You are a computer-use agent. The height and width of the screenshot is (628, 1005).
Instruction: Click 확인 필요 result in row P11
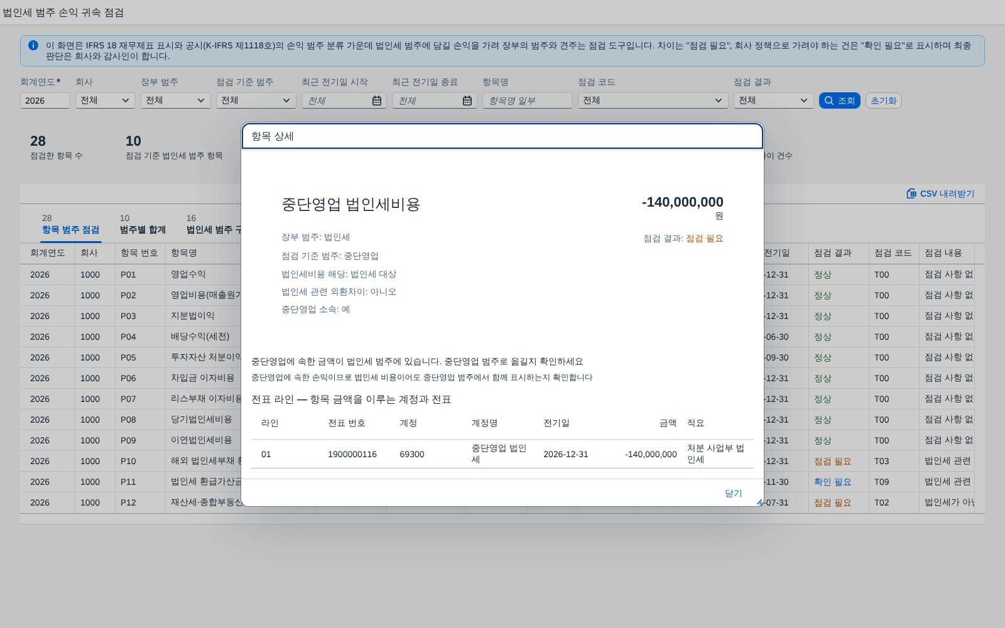point(833,482)
